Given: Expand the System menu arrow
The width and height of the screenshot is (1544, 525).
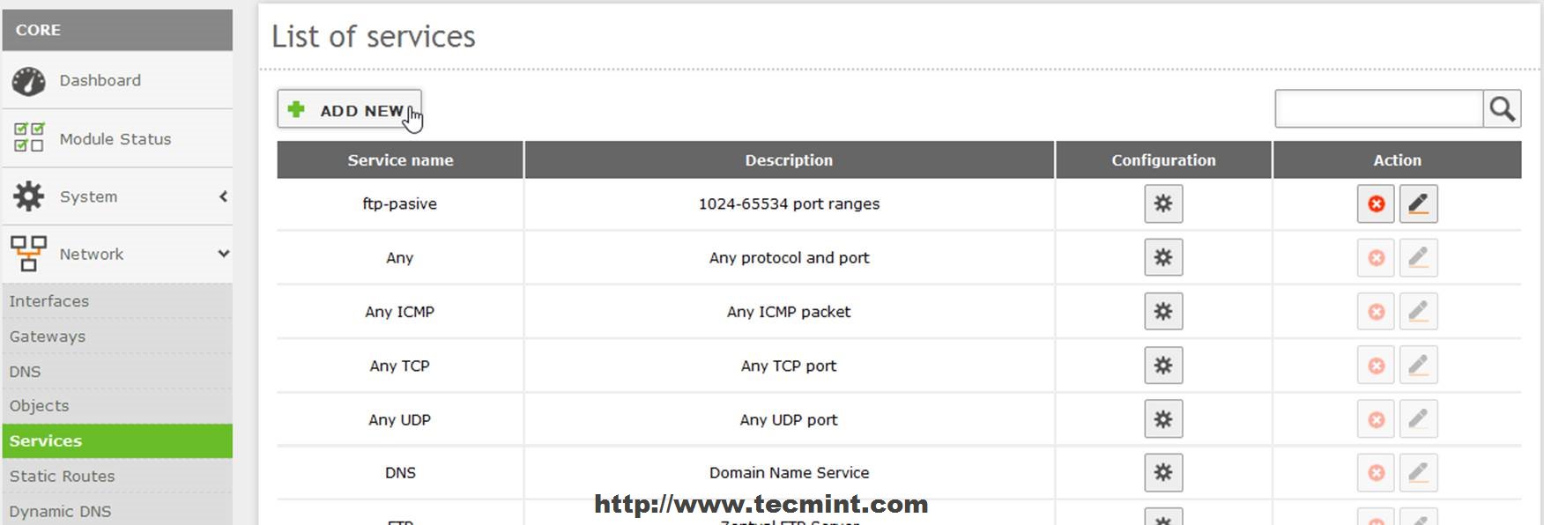Looking at the screenshot, I should click(x=223, y=196).
